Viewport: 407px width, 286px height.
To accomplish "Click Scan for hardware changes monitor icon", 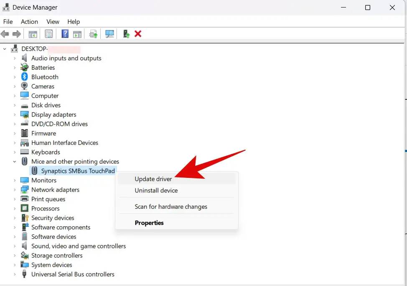I will (x=109, y=34).
